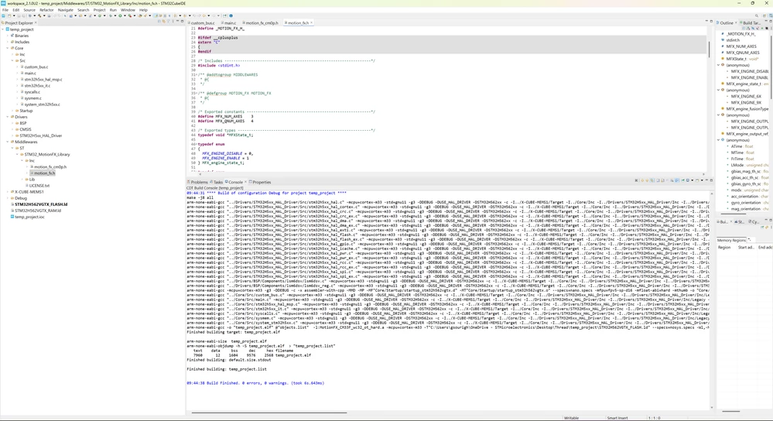The image size is (773, 421).
Task: Click the Search magnifier at top right
Action: pyautogui.click(x=756, y=15)
